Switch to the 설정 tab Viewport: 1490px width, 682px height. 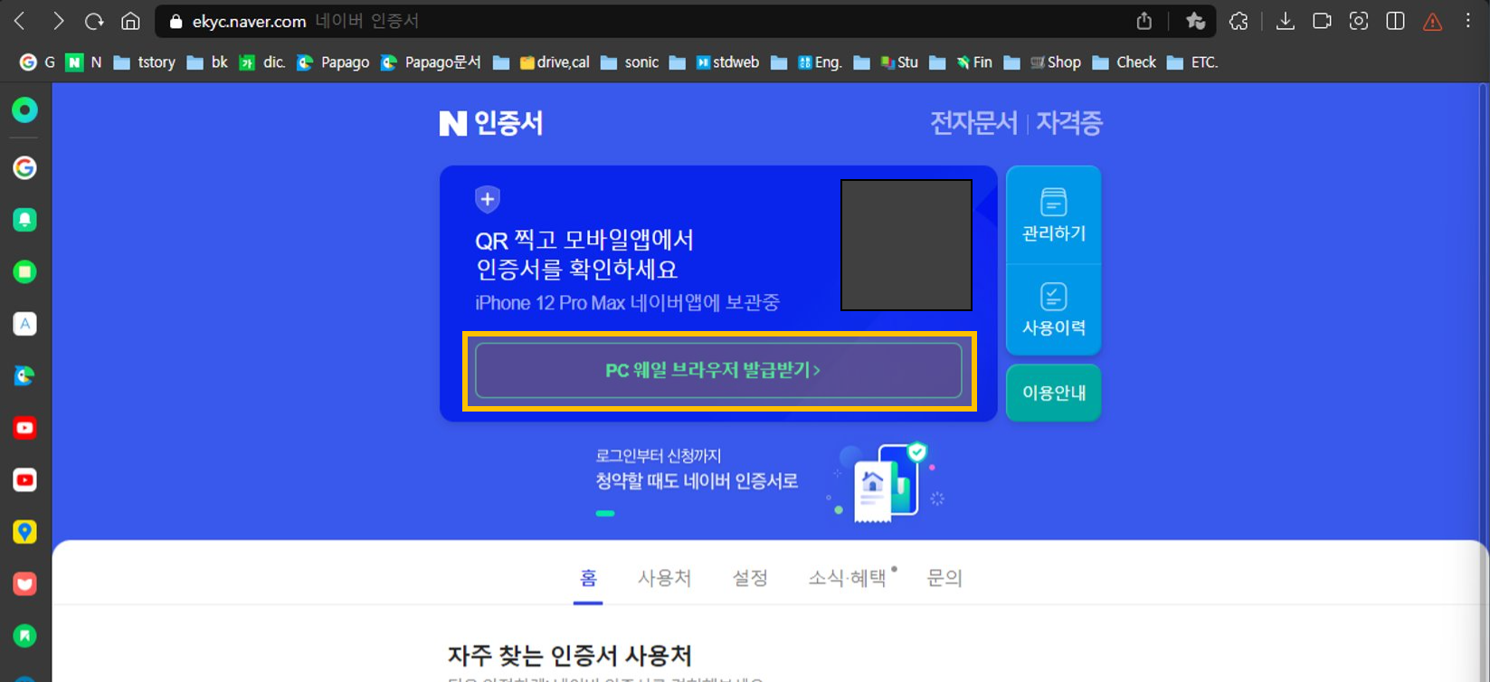tap(750, 578)
